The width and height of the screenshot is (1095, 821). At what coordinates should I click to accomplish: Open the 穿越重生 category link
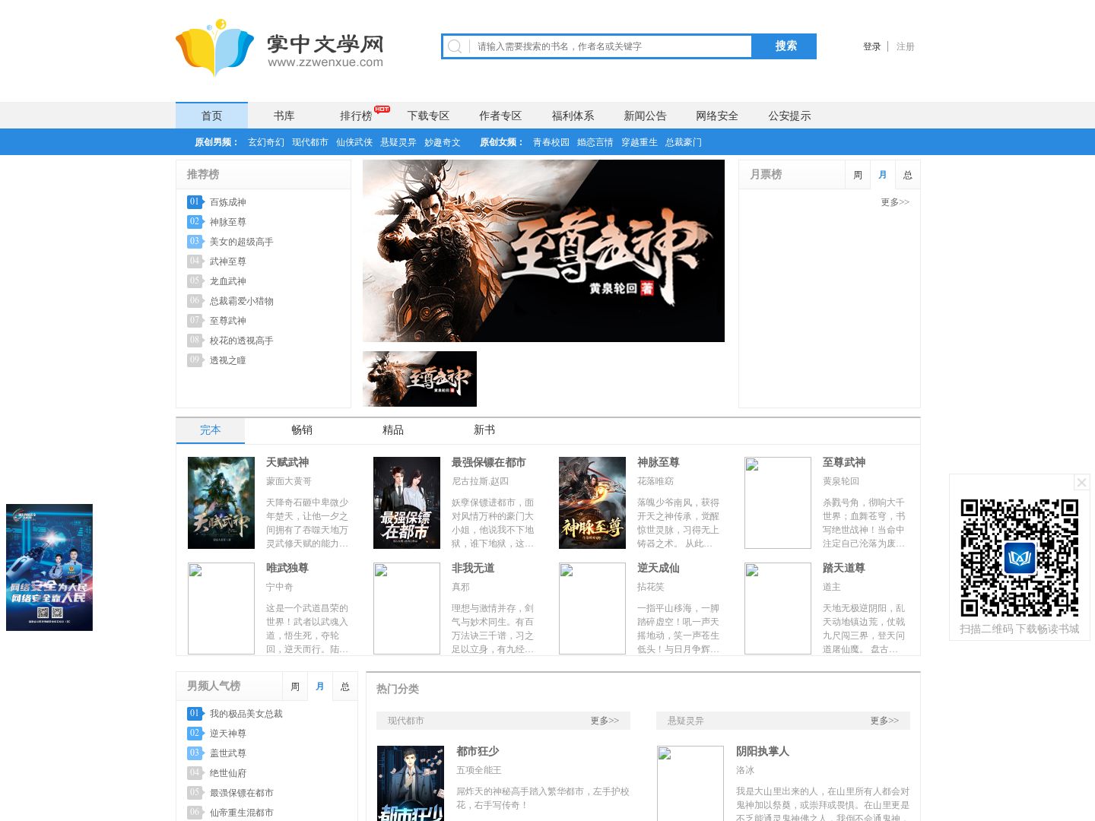(x=640, y=142)
